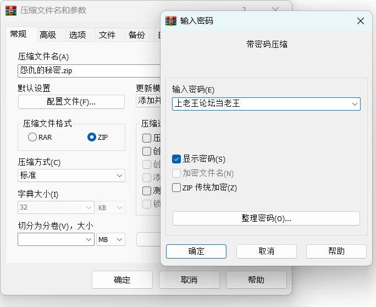376x307 pixels.
Task: Open the password history dropdown arrow
Action: (x=355, y=104)
